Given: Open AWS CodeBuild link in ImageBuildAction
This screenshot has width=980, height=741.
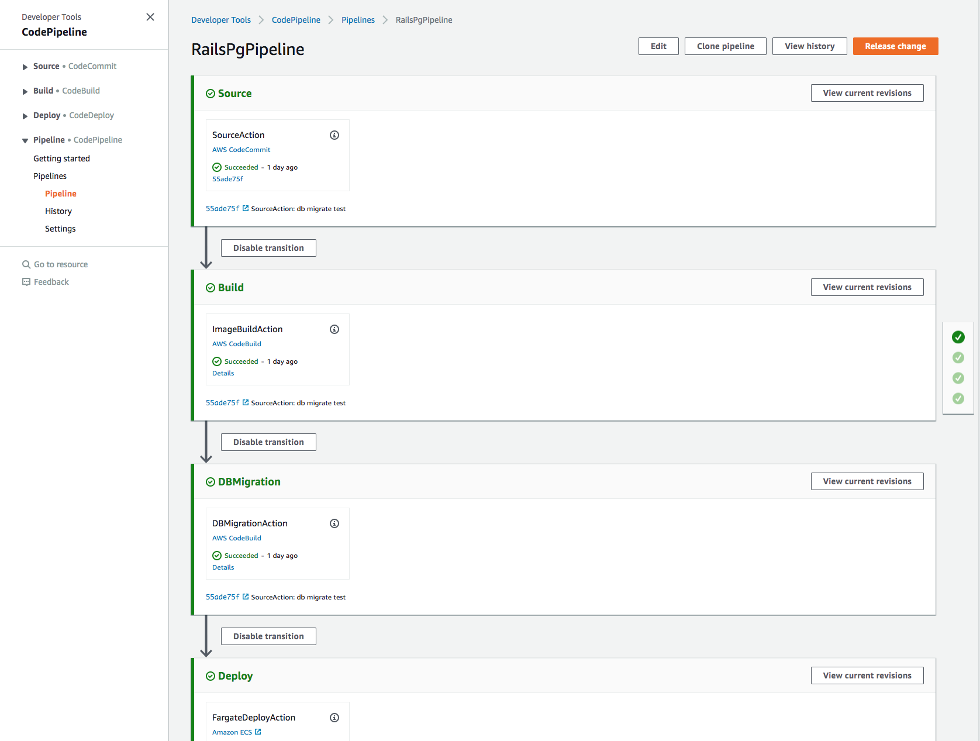Looking at the screenshot, I should tap(237, 344).
